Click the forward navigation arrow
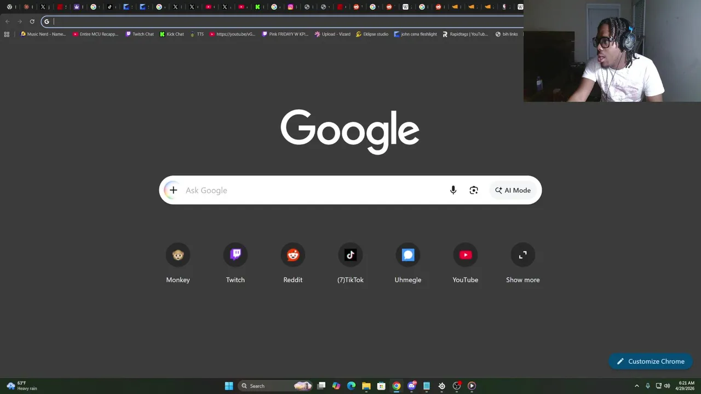The width and height of the screenshot is (701, 394). click(x=20, y=21)
